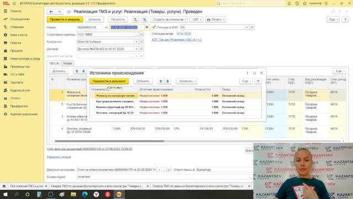The width and height of the screenshot is (353, 199).
Task: Add document to favorites star
Action: (x=69, y=12)
